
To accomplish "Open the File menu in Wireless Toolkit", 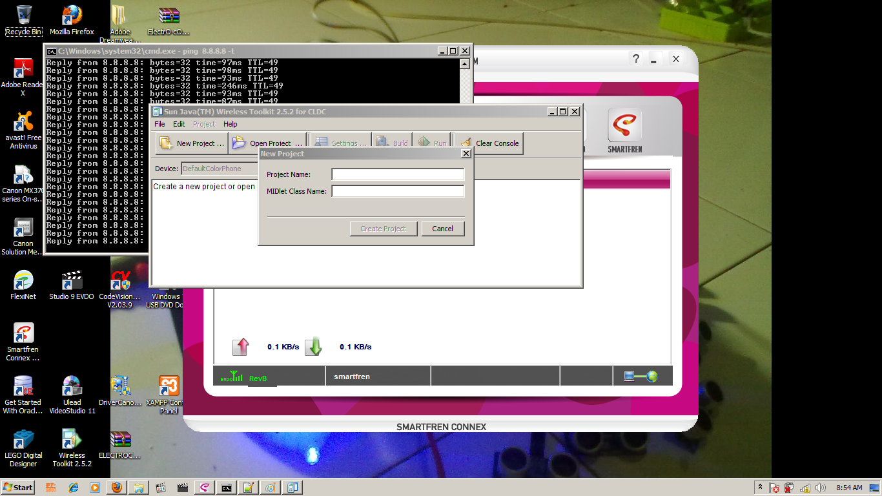I will click(159, 124).
